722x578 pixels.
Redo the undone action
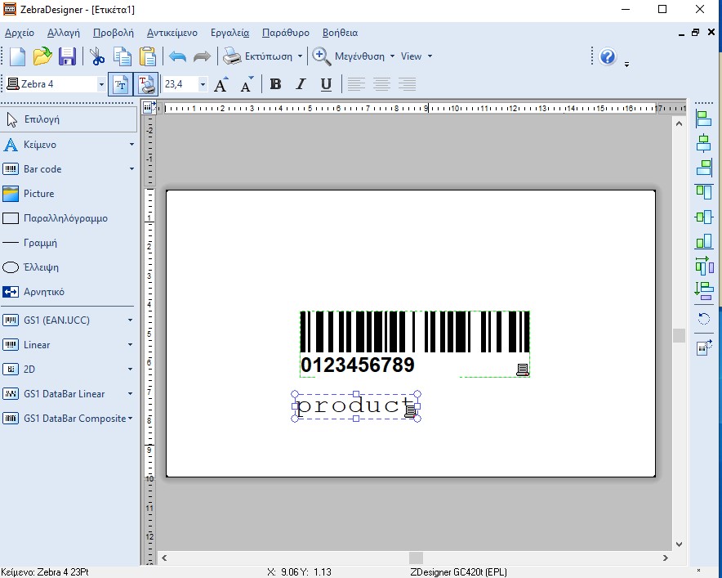click(x=202, y=56)
